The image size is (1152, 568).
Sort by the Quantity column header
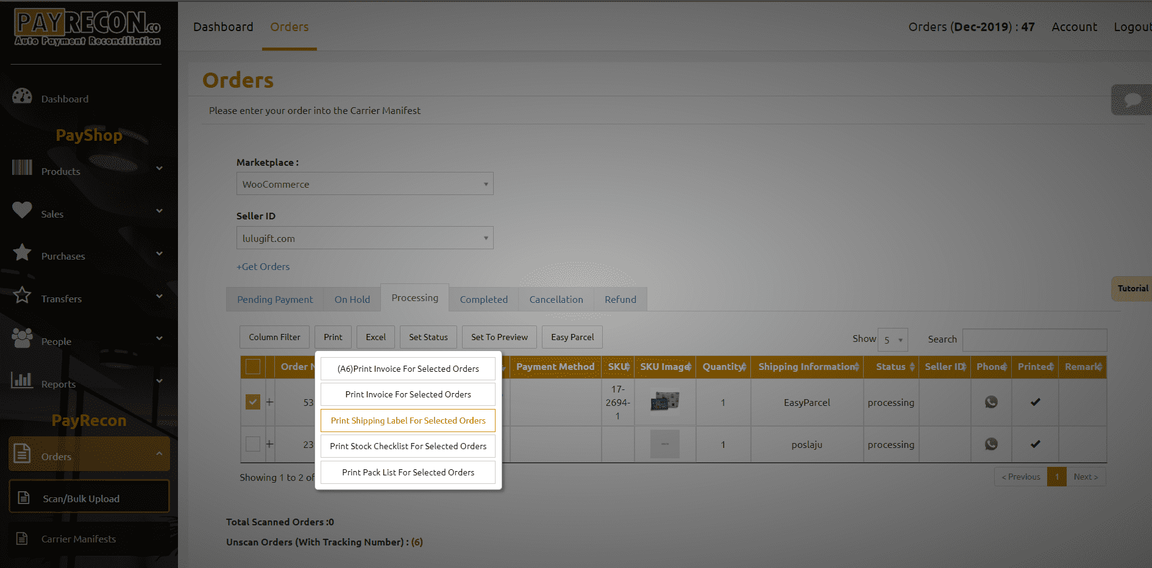tap(724, 367)
